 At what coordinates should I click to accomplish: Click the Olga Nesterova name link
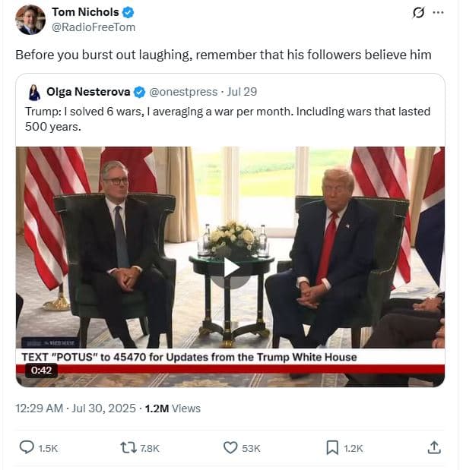coord(89,92)
